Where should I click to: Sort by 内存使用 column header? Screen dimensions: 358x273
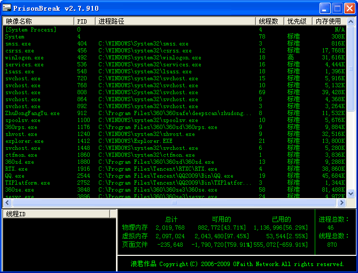tap(329, 21)
